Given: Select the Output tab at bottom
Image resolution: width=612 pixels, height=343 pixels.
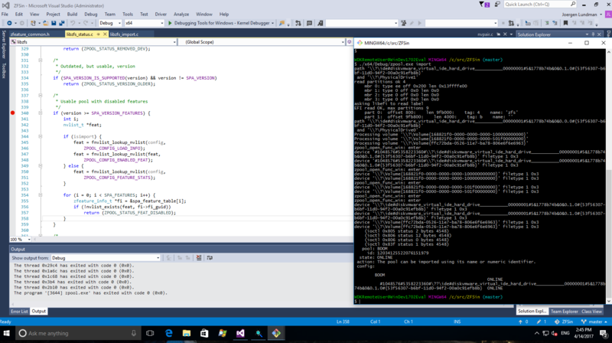Looking at the screenshot, I should [39, 312].
